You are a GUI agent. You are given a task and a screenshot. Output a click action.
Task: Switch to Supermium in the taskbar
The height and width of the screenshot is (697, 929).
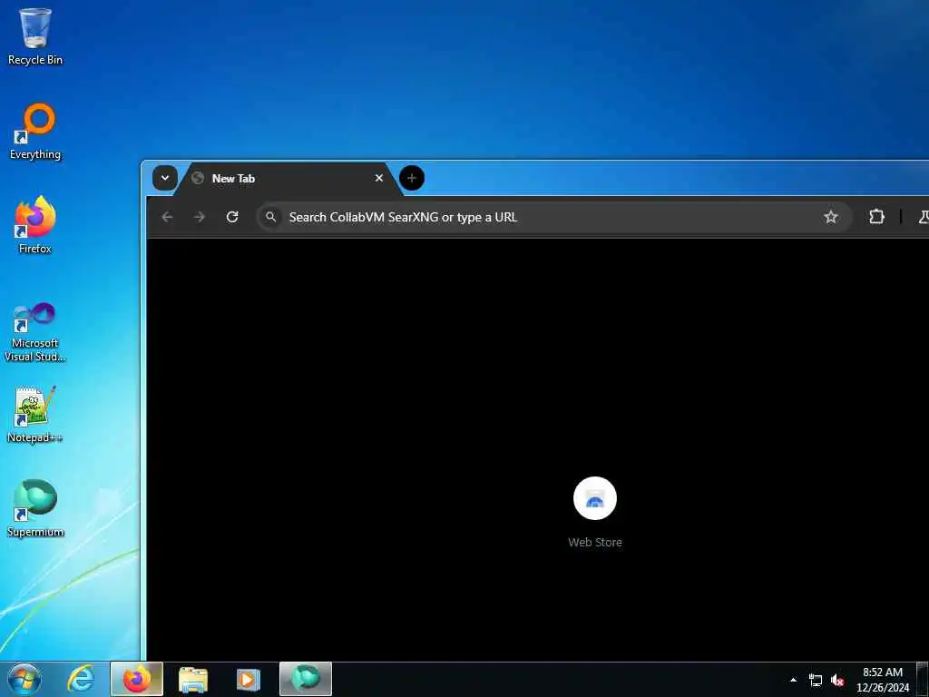[306, 679]
